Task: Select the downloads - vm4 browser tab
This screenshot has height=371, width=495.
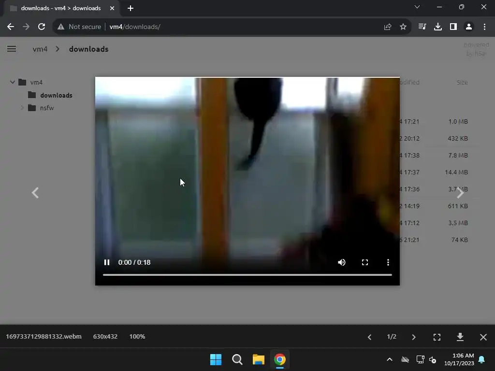Action: click(61, 8)
